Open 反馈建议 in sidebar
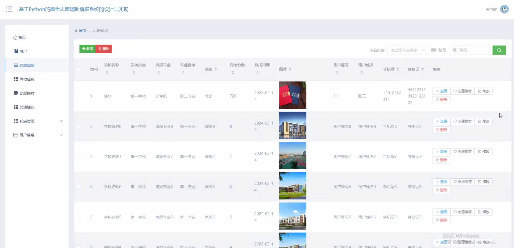This screenshot has width=514, height=248. [x=37, y=107]
